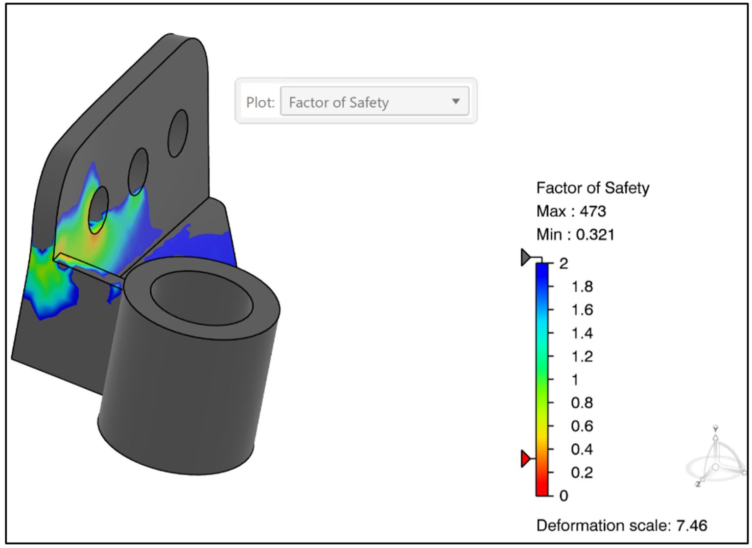Open the Plot dropdown
The width and height of the screenshot is (752, 548).
click(375, 101)
